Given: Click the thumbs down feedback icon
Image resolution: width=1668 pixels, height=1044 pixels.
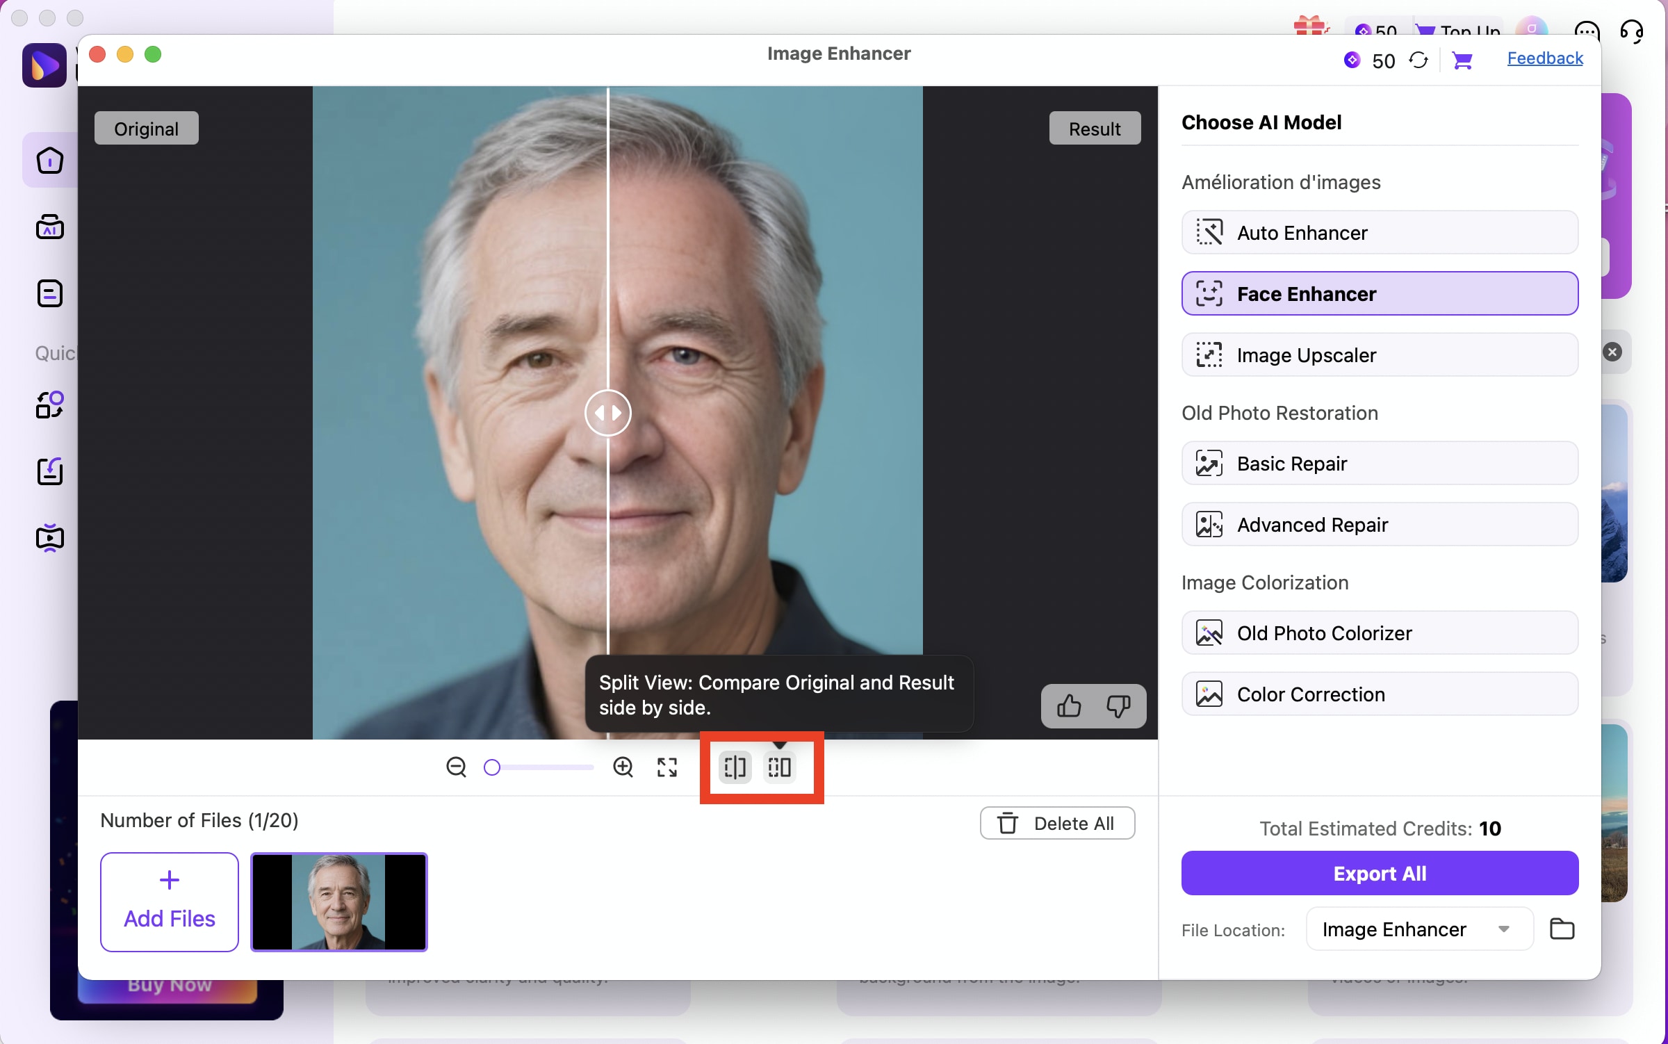Looking at the screenshot, I should 1118,706.
